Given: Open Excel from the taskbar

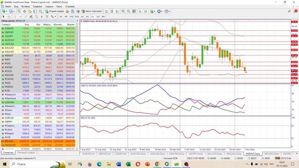Looking at the screenshot, I should coord(128,164).
